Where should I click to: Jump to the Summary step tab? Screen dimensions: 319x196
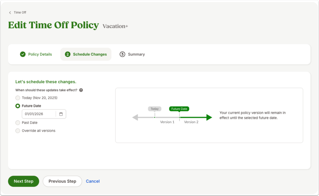[x=132, y=54]
